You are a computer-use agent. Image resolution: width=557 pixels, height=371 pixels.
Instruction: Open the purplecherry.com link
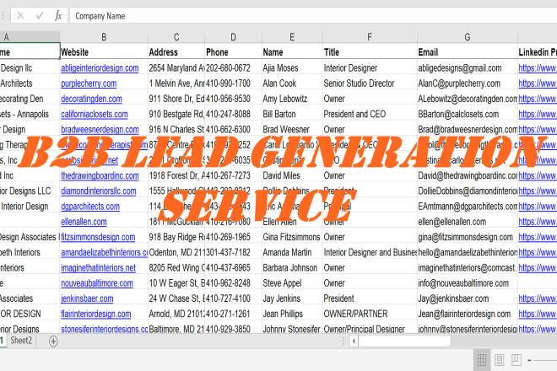pyautogui.click(x=89, y=83)
